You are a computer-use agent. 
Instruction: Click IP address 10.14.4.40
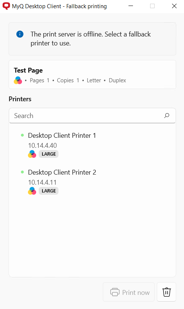pos(42,146)
